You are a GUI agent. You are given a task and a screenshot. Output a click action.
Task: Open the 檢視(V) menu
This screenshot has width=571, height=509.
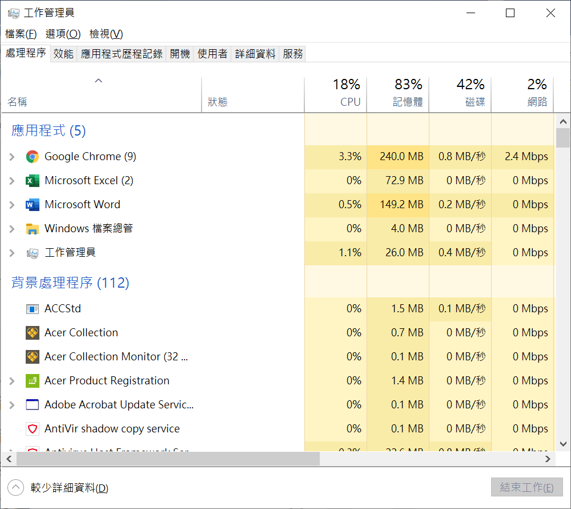click(106, 34)
